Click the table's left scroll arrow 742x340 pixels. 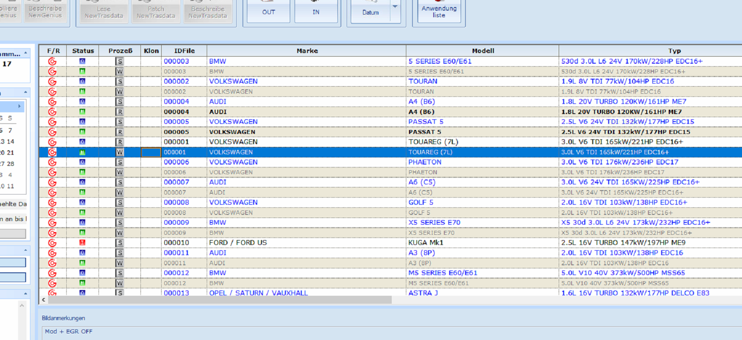tap(43, 300)
